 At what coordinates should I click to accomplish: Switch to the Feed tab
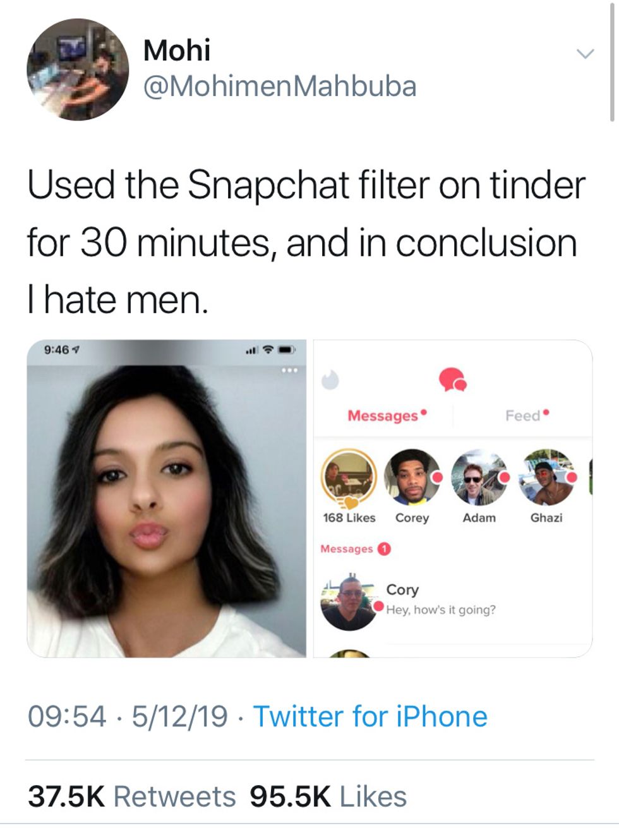click(523, 416)
